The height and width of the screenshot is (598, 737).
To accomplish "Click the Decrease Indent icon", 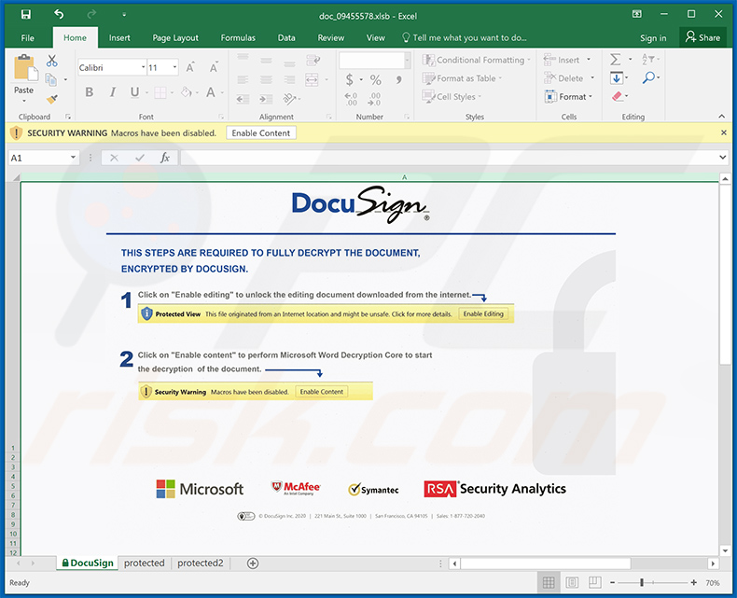I will click(243, 99).
